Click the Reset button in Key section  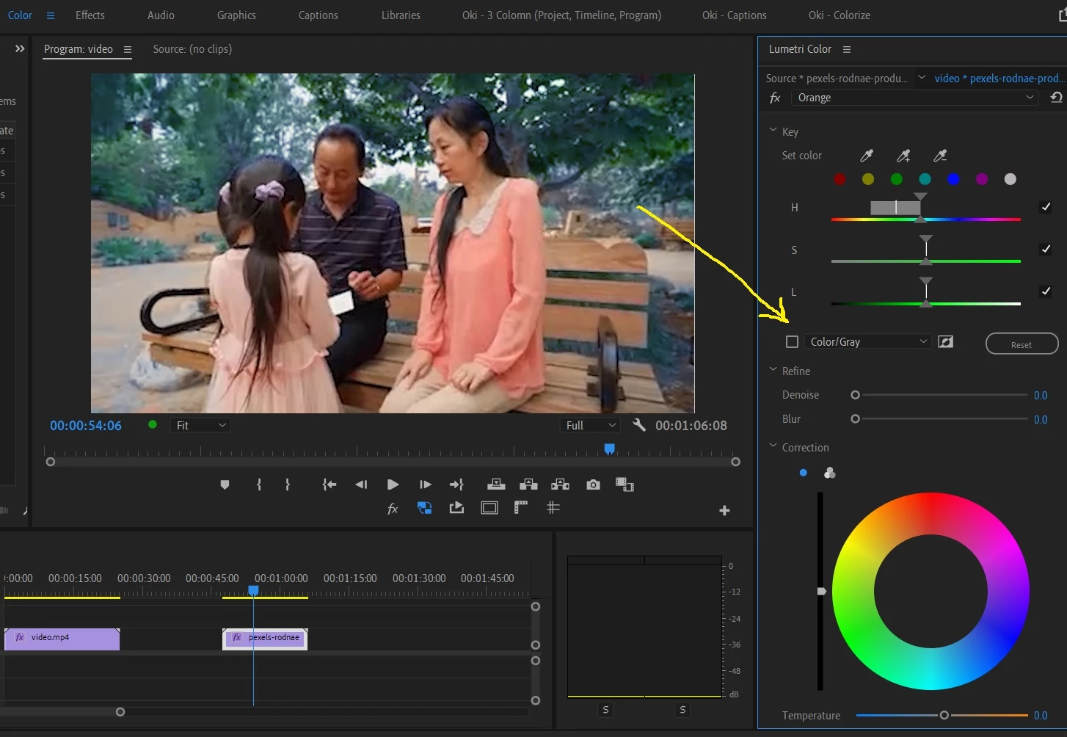coord(1021,344)
